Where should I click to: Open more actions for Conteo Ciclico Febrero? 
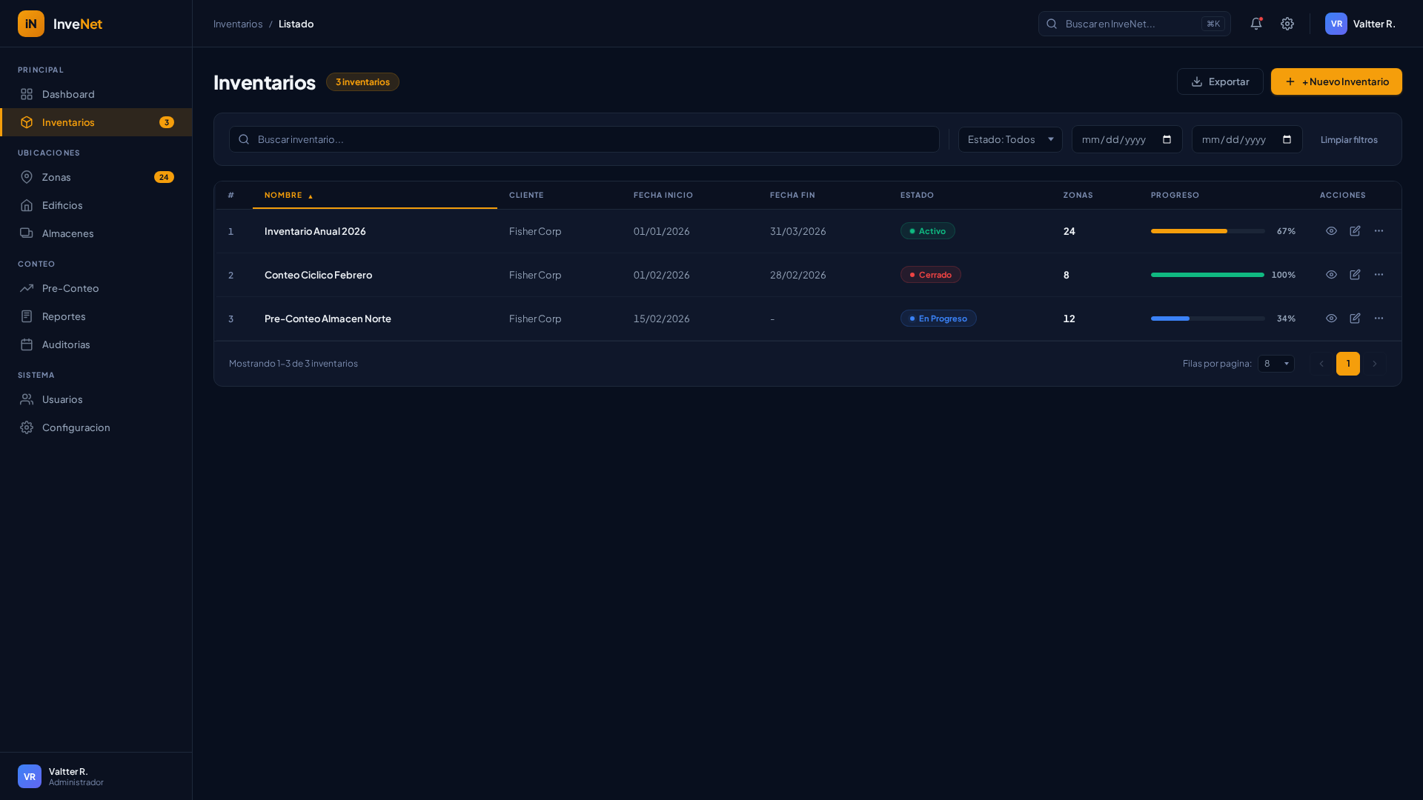1379,275
